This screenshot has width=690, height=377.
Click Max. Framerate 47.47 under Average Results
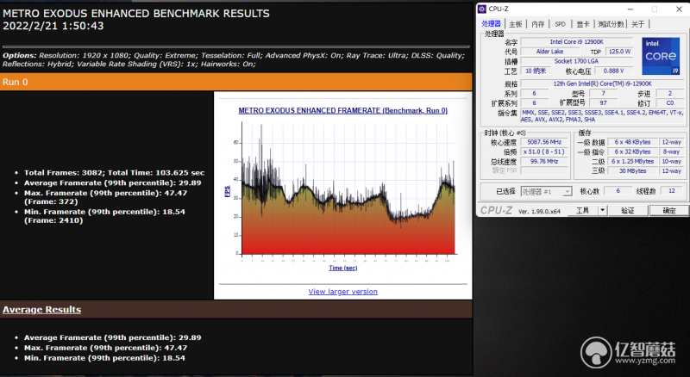click(x=105, y=348)
